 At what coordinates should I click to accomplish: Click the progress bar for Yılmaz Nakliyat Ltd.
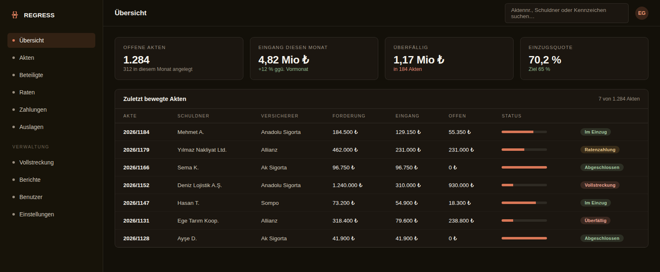[x=524, y=150]
